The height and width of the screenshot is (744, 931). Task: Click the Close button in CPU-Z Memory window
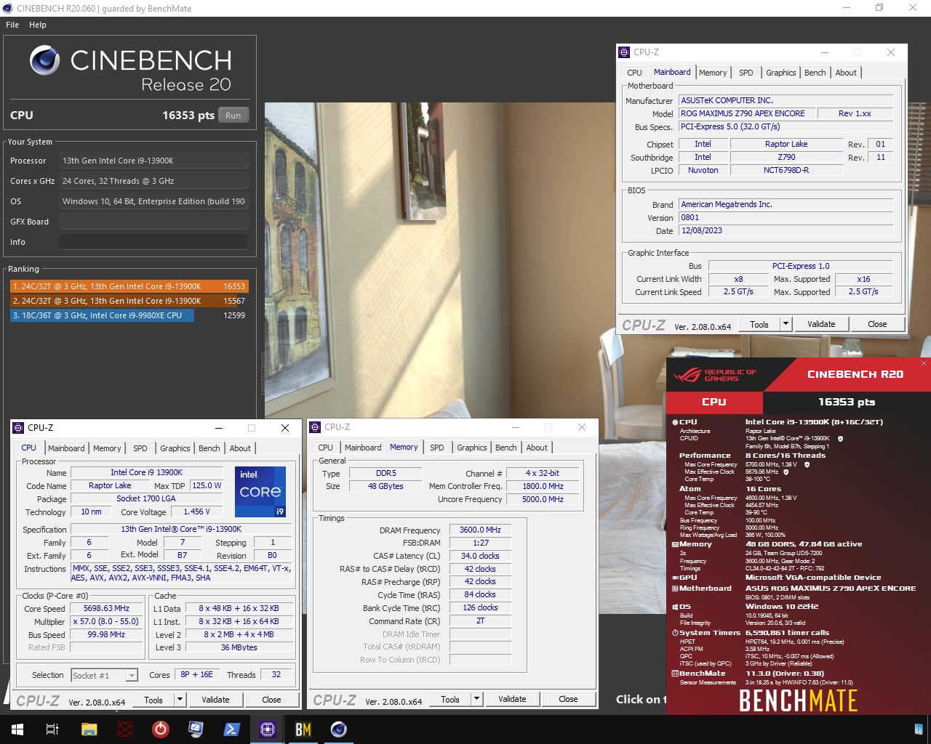tap(568, 699)
